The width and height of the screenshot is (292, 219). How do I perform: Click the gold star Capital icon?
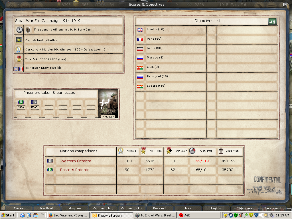click(x=19, y=40)
